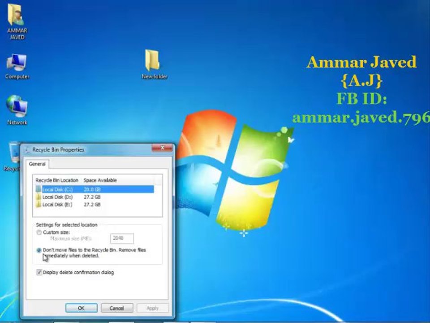Image resolution: width=430 pixels, height=323 pixels.
Task: Click the Recycle Bin Properties title icon
Action: 27,150
